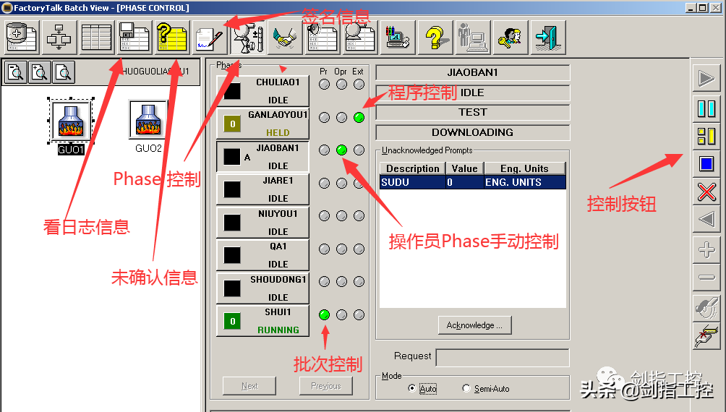The image size is (726, 412).
Task: Click the Request input field
Action: [x=502, y=357]
